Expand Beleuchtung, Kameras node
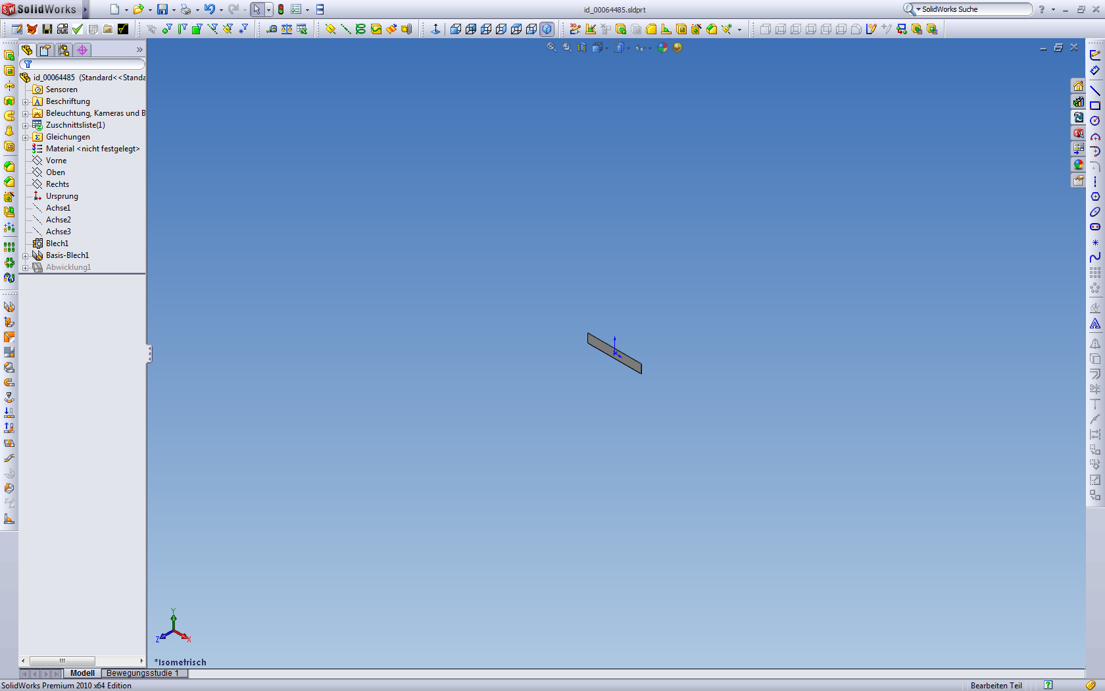1105x691 pixels. click(25, 114)
